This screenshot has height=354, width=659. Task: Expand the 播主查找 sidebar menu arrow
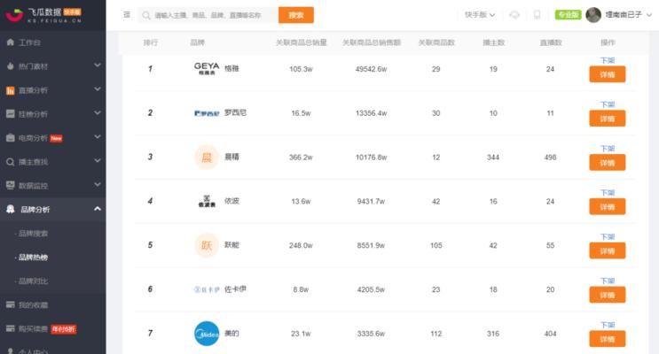coord(98,161)
